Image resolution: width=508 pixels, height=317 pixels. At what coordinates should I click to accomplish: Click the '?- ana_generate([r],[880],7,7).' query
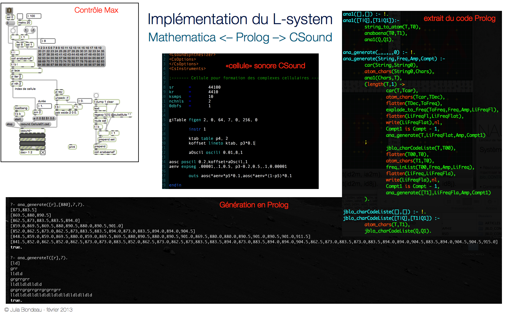pyautogui.click(x=47, y=205)
